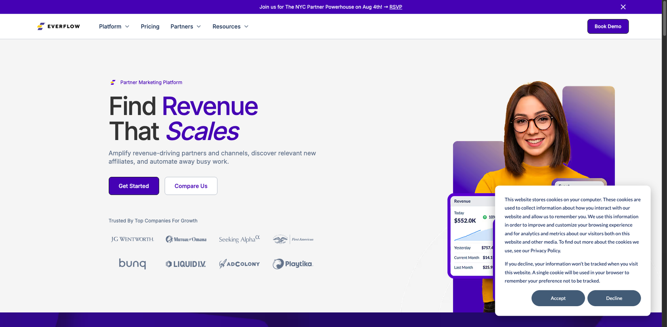Click the JG Wentworth logo
The width and height of the screenshot is (667, 327).
(x=132, y=239)
